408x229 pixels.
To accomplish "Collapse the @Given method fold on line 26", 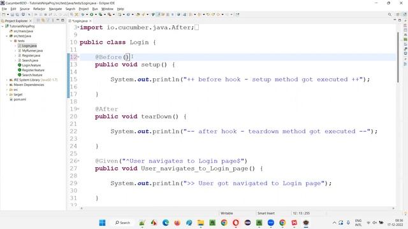I will (x=78, y=161).
